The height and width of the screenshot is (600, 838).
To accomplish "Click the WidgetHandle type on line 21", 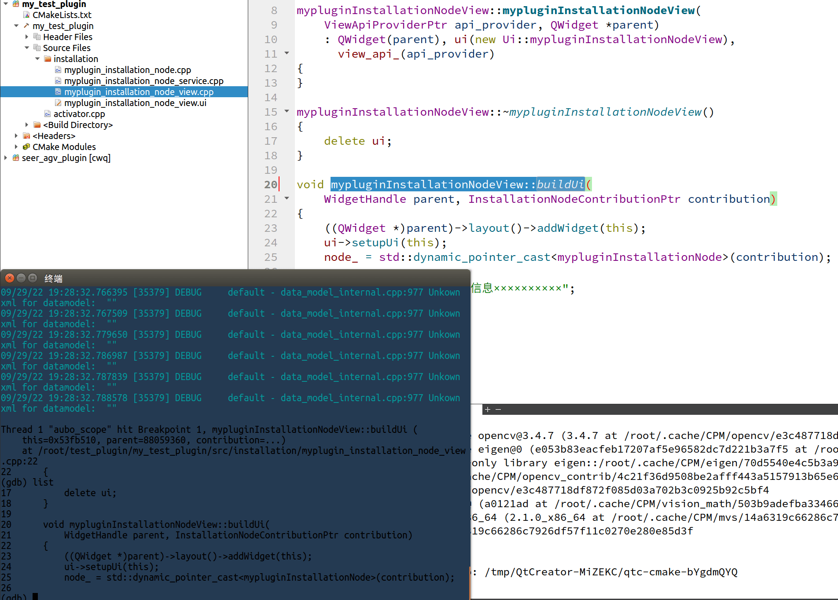I will [365, 199].
